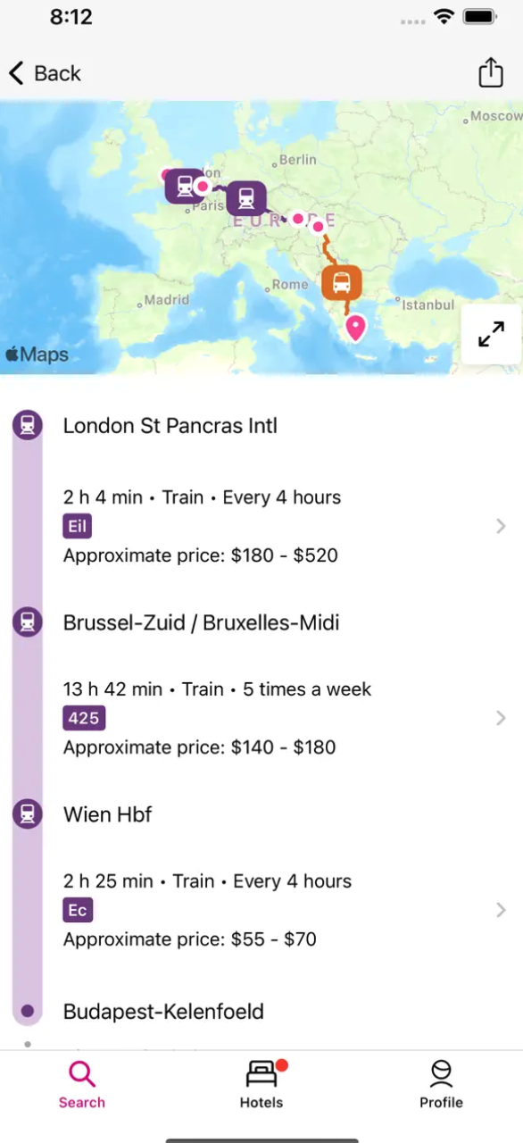Image resolution: width=523 pixels, height=1143 pixels.
Task: Select the train marker east of Paris
Action: [x=245, y=198]
